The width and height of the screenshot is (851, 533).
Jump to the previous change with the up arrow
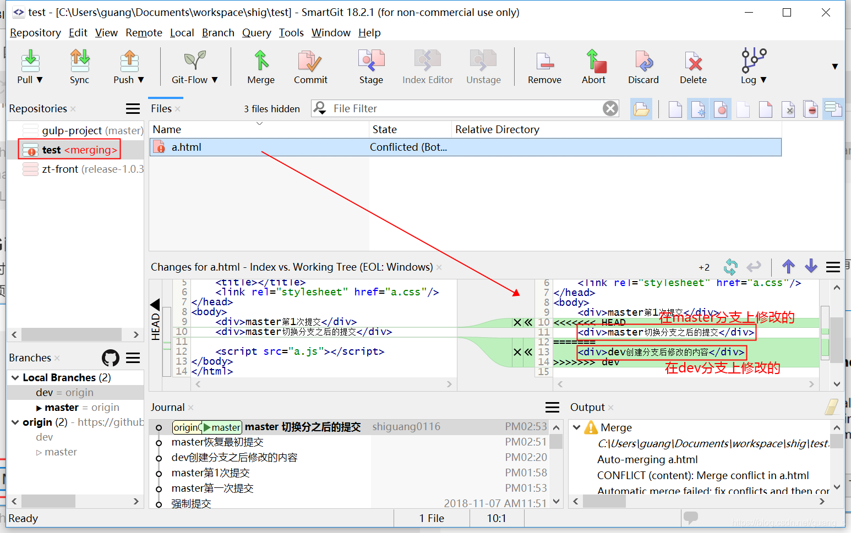[788, 267]
